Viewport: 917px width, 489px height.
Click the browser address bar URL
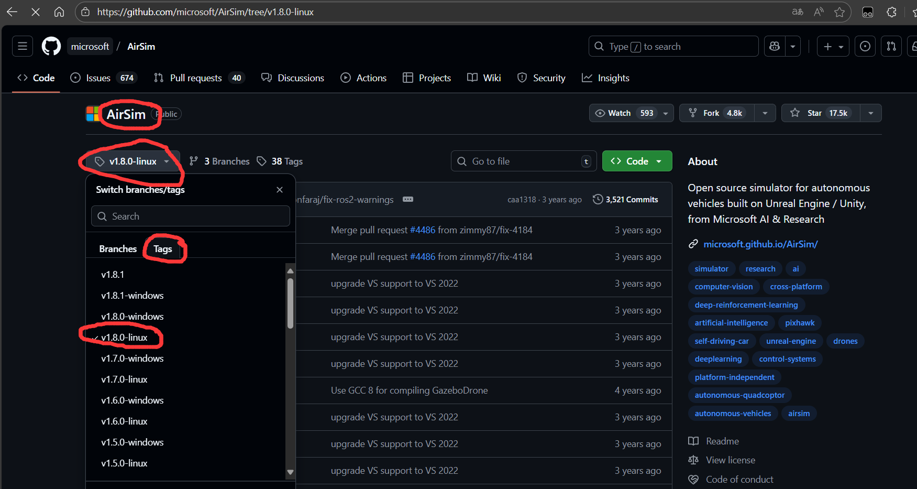click(205, 12)
